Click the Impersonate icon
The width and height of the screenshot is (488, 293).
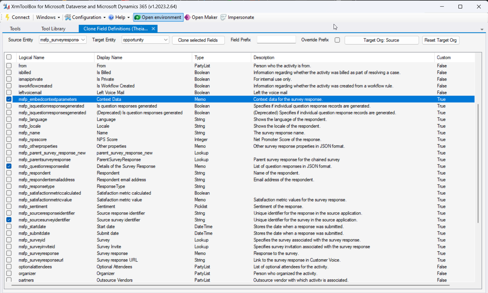(x=223, y=17)
